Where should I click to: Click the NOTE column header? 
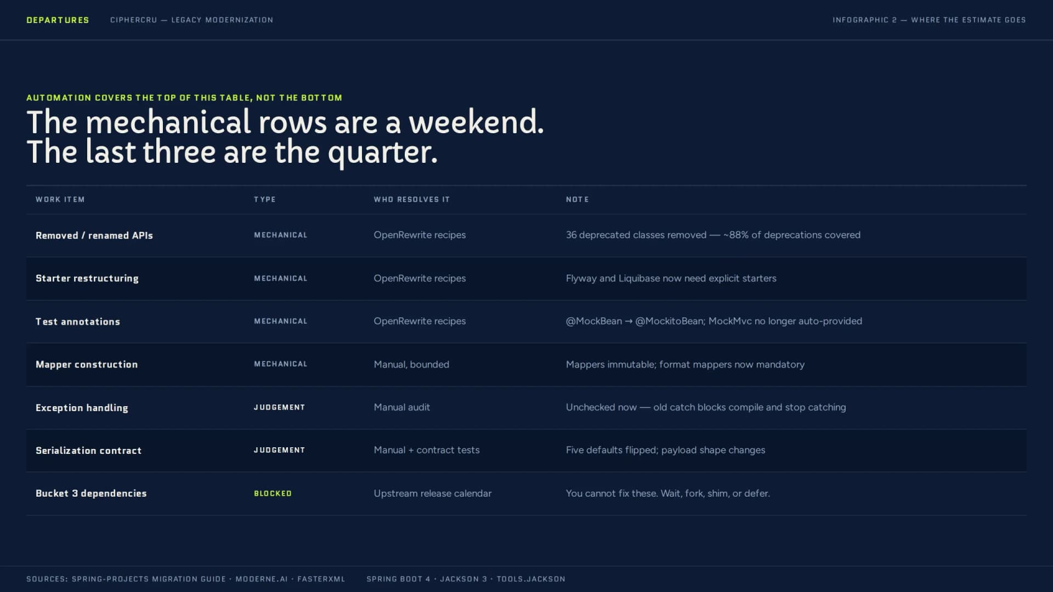[x=578, y=200]
